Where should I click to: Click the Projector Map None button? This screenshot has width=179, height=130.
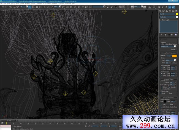coord(171,93)
